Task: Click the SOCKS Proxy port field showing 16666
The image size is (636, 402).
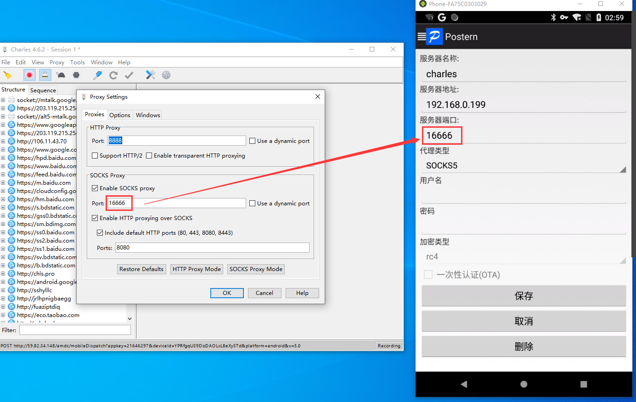Action: 177,203
